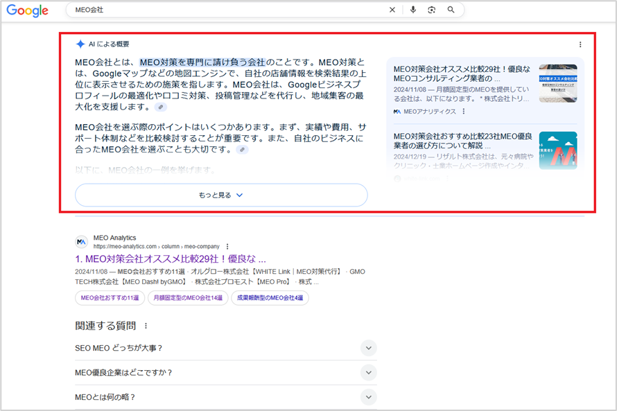Click teal thumbnail of 23社 source card

[x=558, y=150]
